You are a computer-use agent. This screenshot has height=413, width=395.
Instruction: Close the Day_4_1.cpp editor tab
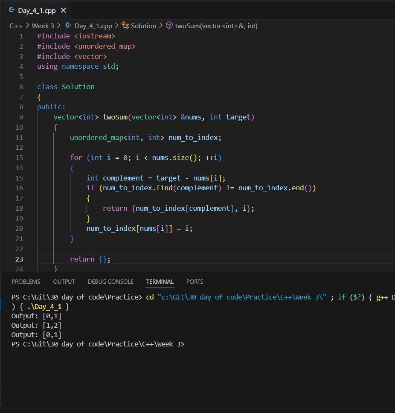63,11
